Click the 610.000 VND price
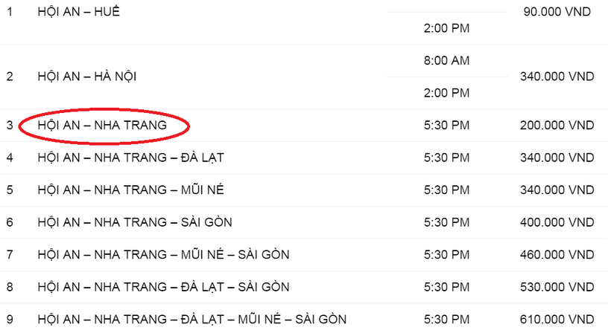This screenshot has height=333, width=611. (557, 320)
